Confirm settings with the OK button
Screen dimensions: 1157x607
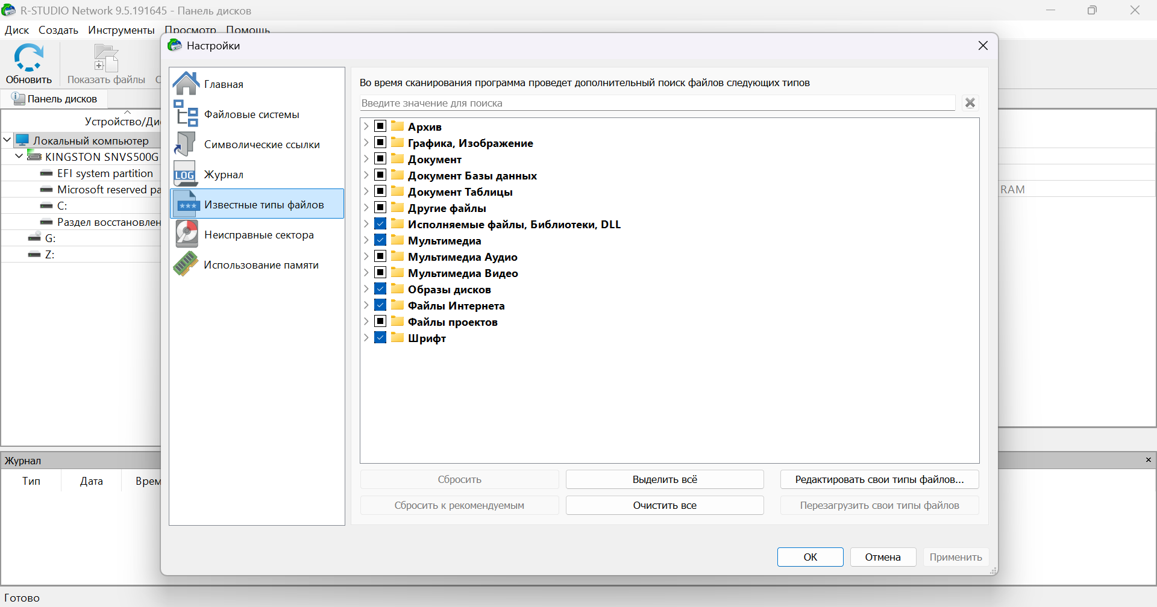coord(810,557)
